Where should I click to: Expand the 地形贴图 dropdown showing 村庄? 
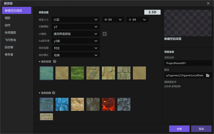click(76, 48)
